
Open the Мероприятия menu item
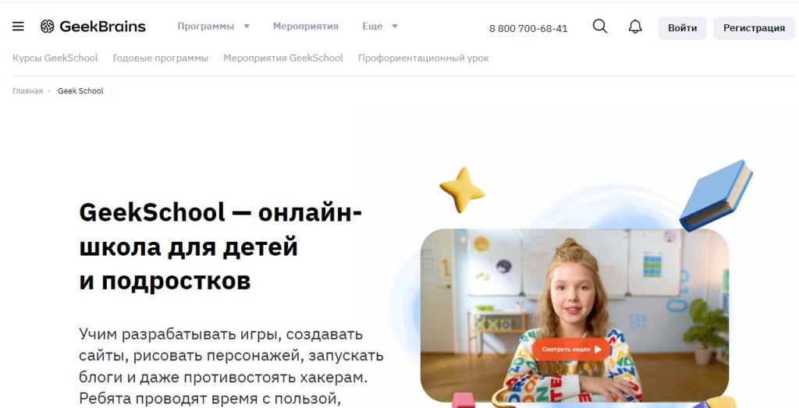pos(306,26)
